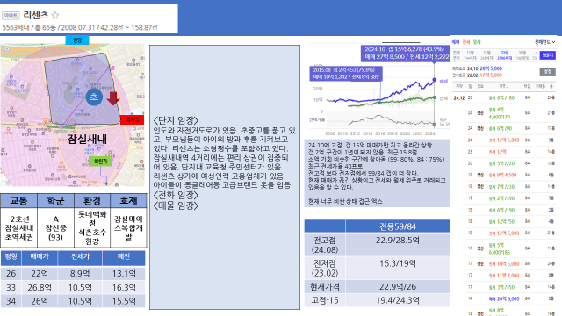Click the 17억 5,000 record jeonse price
Image resolution: width=562 pixels, height=316 pixels.
point(491,75)
